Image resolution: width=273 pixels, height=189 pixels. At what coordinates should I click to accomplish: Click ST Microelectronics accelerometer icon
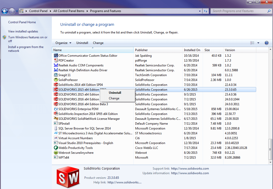[x=56, y=133]
